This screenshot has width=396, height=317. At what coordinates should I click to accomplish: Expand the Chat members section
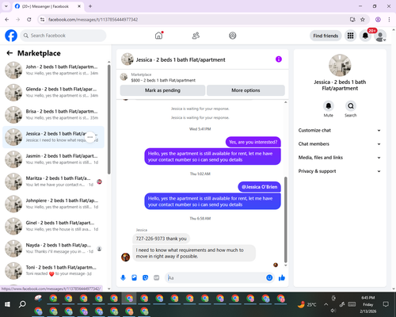(340, 144)
